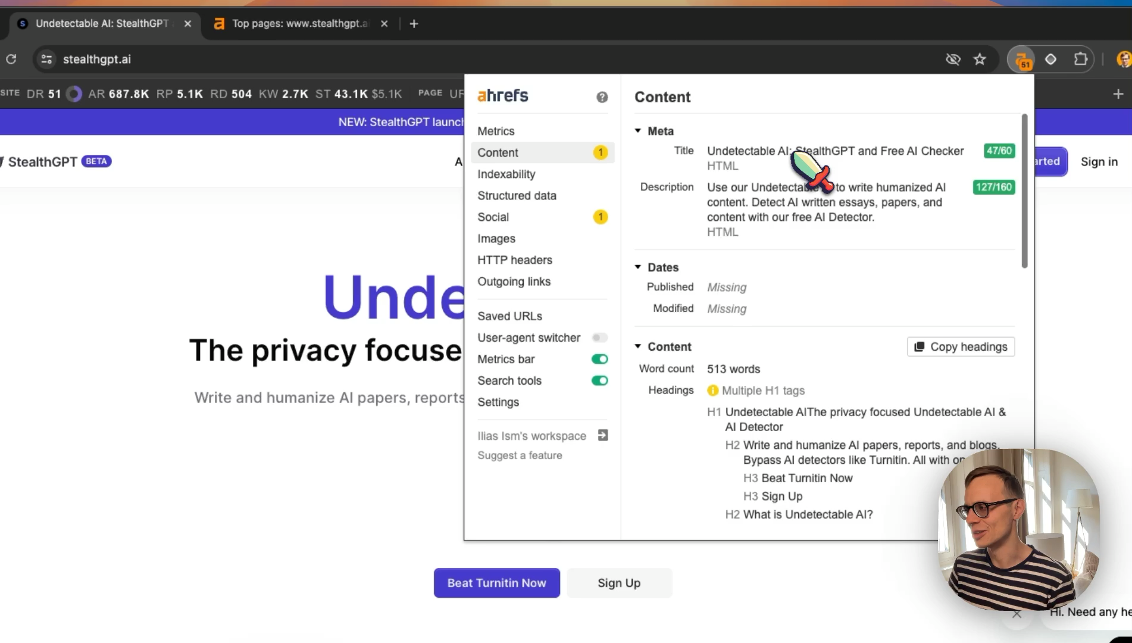Click the H3 Beat Turnitin Now heading
1132x643 pixels.
(x=798, y=478)
